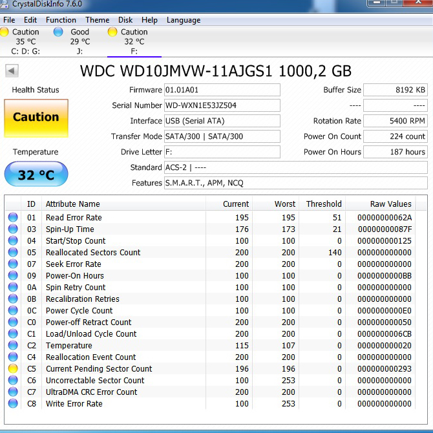Screen dimensions: 433x433
Task: Select the F: disk with Caution status
Action: coord(134,41)
